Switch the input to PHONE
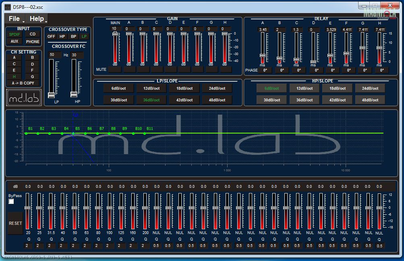 33,41
